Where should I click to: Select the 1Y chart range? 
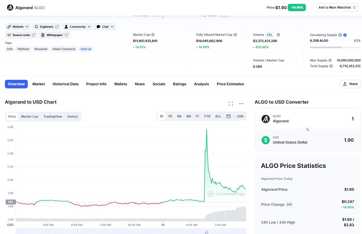coord(197,116)
